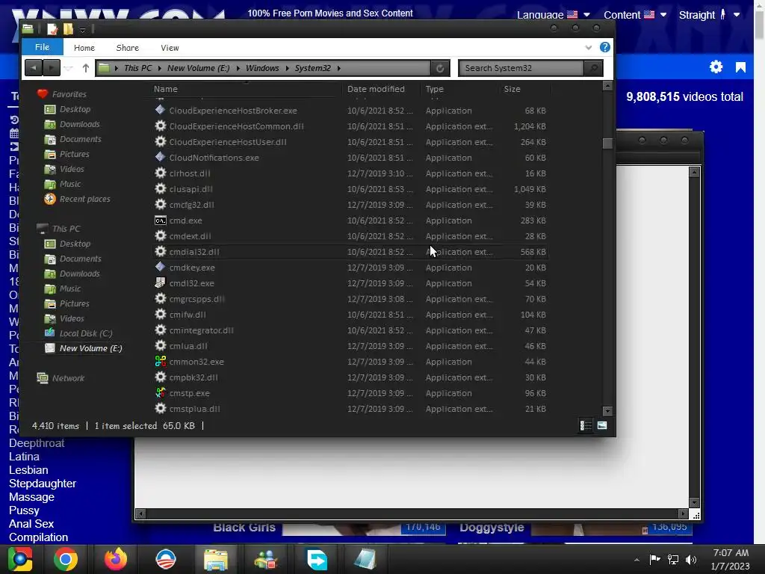This screenshot has height=574, width=765.
Task: Open Firefox from the taskbar
Action: (x=116, y=559)
